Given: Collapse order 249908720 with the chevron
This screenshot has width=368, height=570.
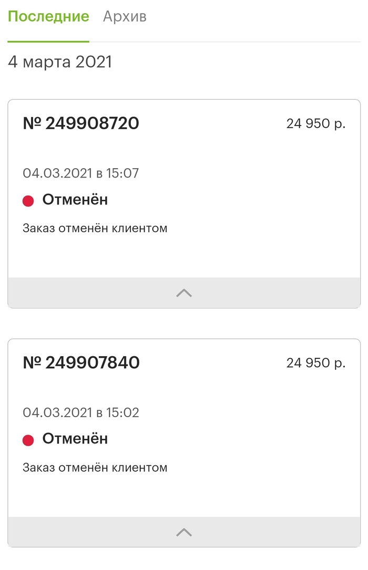Looking at the screenshot, I should click(x=184, y=293).
